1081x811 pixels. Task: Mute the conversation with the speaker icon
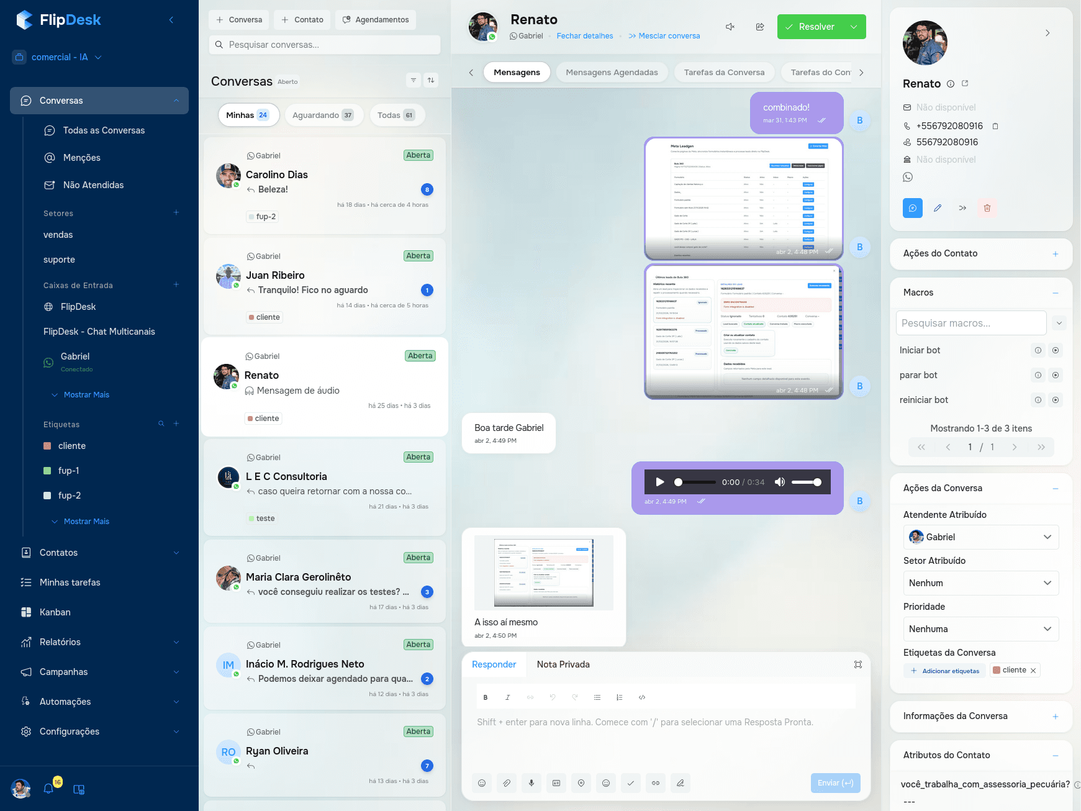tap(730, 27)
